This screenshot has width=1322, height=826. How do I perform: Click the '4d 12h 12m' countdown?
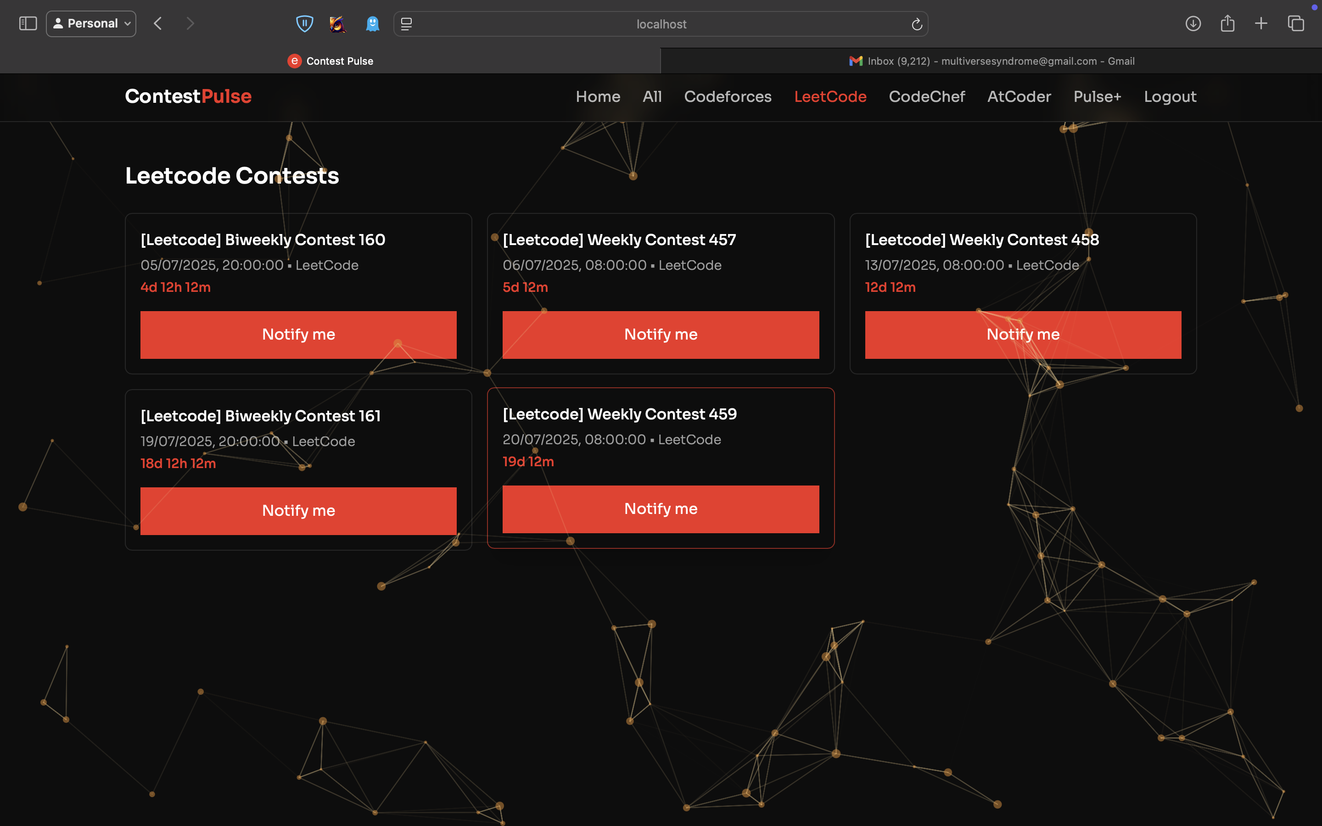point(175,287)
